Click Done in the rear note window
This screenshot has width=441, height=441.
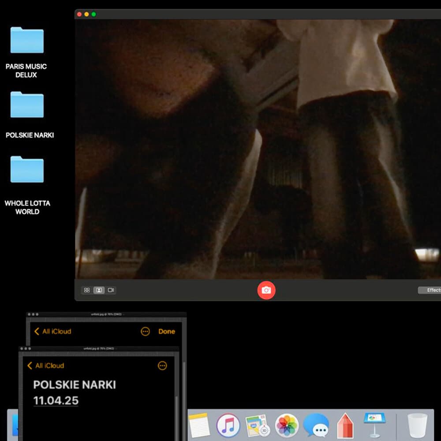click(x=167, y=332)
